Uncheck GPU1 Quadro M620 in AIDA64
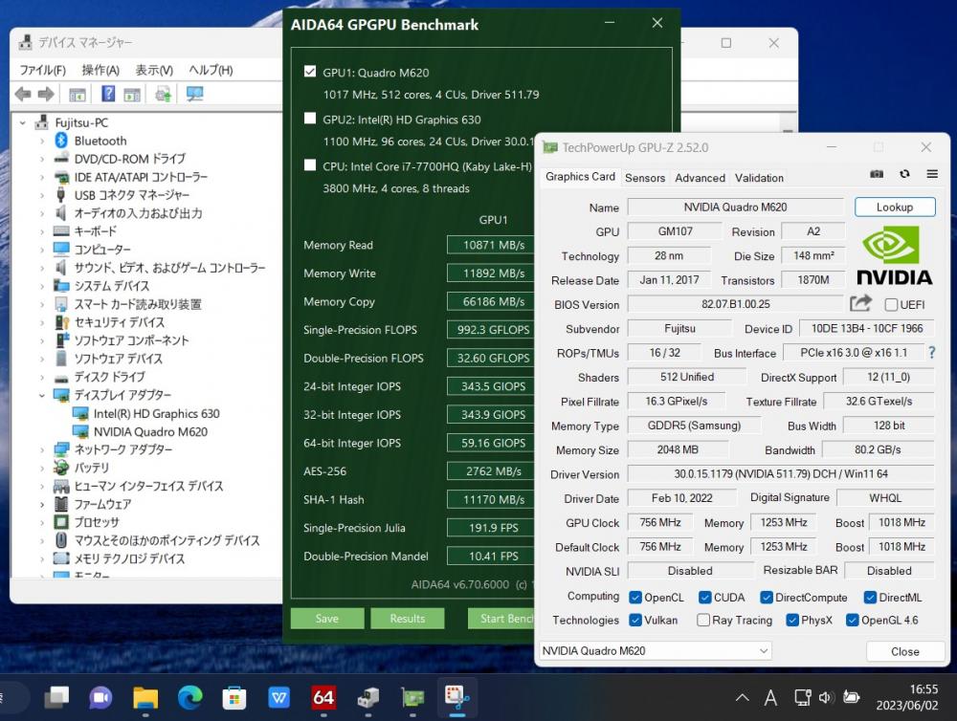This screenshot has width=957, height=721. (x=310, y=72)
